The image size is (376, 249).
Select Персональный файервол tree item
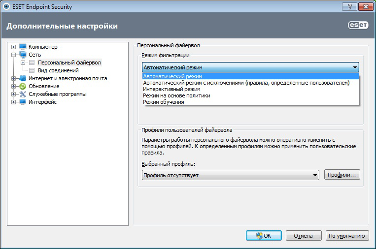pyautogui.click(x=69, y=62)
